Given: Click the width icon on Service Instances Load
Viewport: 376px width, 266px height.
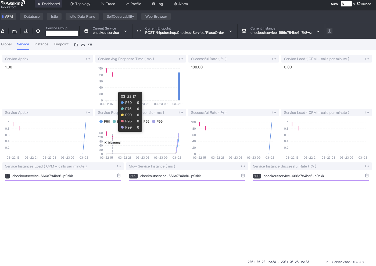Looking at the screenshot, I should (x=119, y=166).
